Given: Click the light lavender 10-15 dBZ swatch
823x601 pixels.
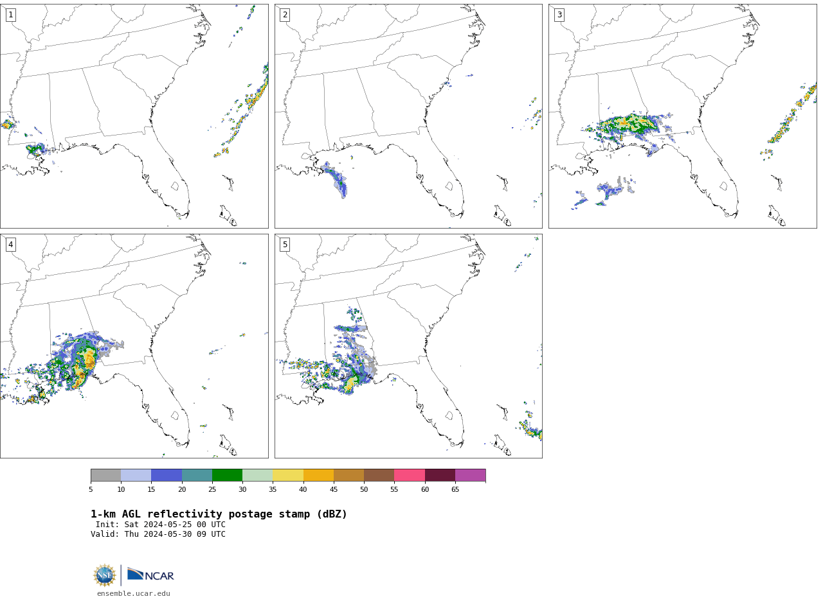Looking at the screenshot, I should 136,475.
